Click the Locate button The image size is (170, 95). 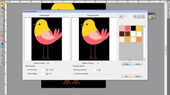pos(138,64)
